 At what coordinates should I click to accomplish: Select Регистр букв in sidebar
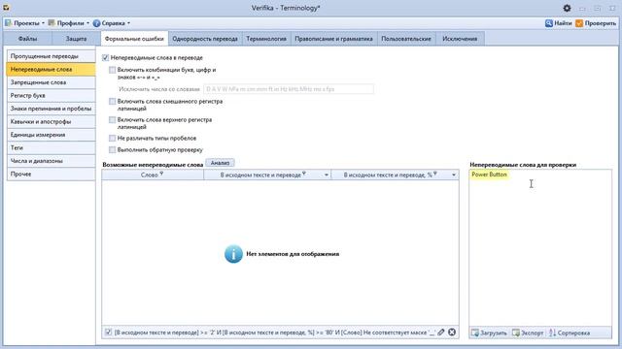52,95
